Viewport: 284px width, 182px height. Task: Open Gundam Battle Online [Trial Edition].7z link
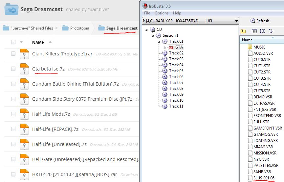76,84
